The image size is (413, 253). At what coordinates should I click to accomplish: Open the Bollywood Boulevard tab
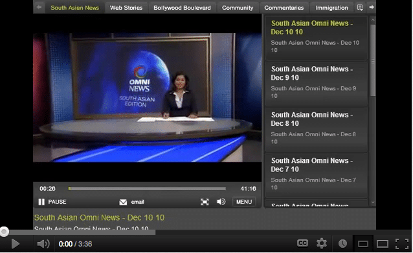[182, 8]
